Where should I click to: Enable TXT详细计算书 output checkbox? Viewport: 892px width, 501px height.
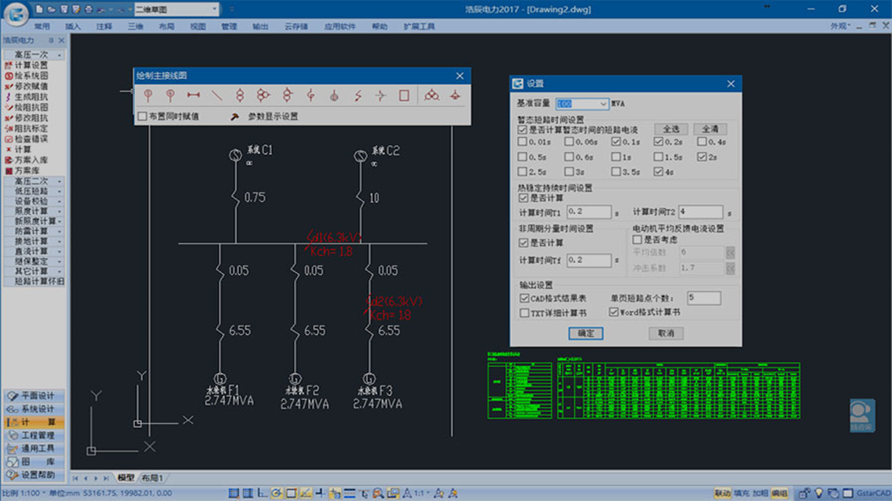[x=525, y=313]
